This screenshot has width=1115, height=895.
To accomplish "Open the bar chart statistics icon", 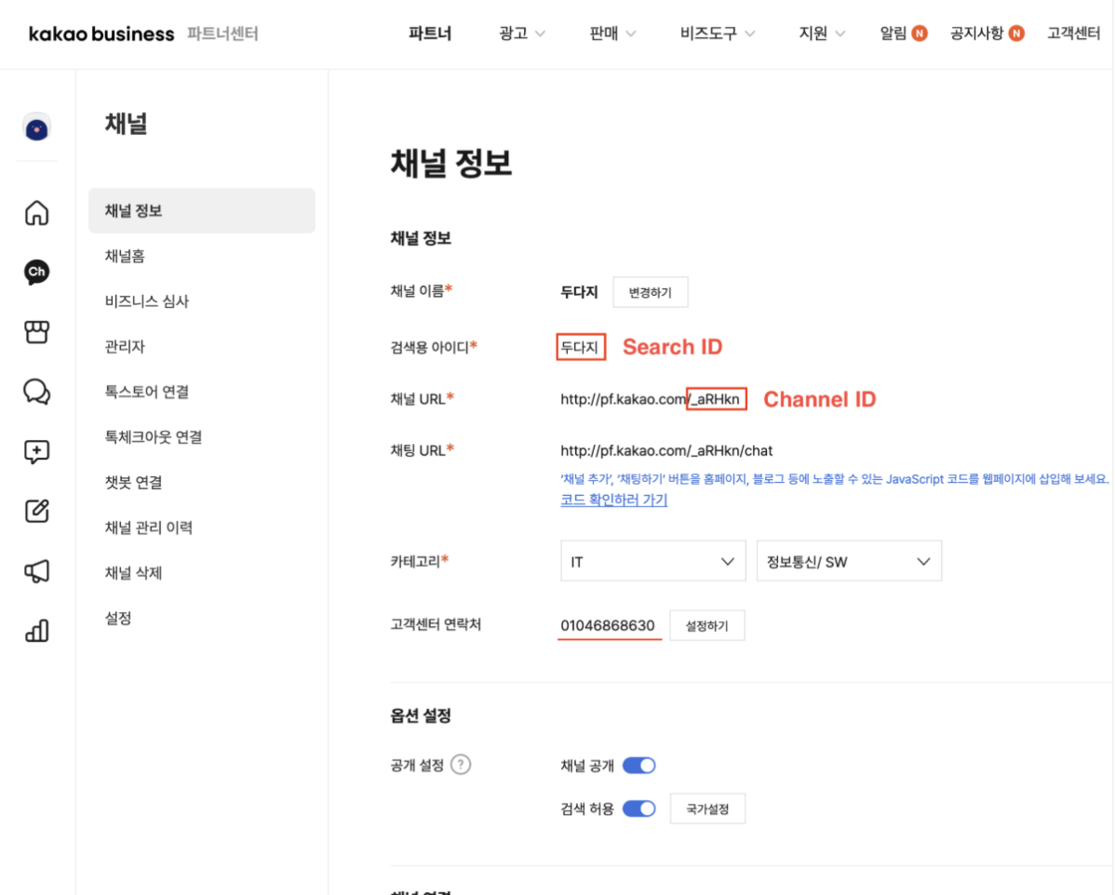I will coord(37,631).
